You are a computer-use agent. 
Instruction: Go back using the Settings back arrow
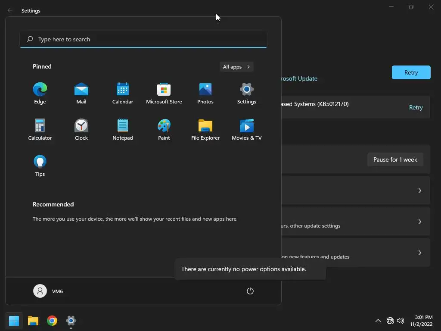tap(10, 10)
